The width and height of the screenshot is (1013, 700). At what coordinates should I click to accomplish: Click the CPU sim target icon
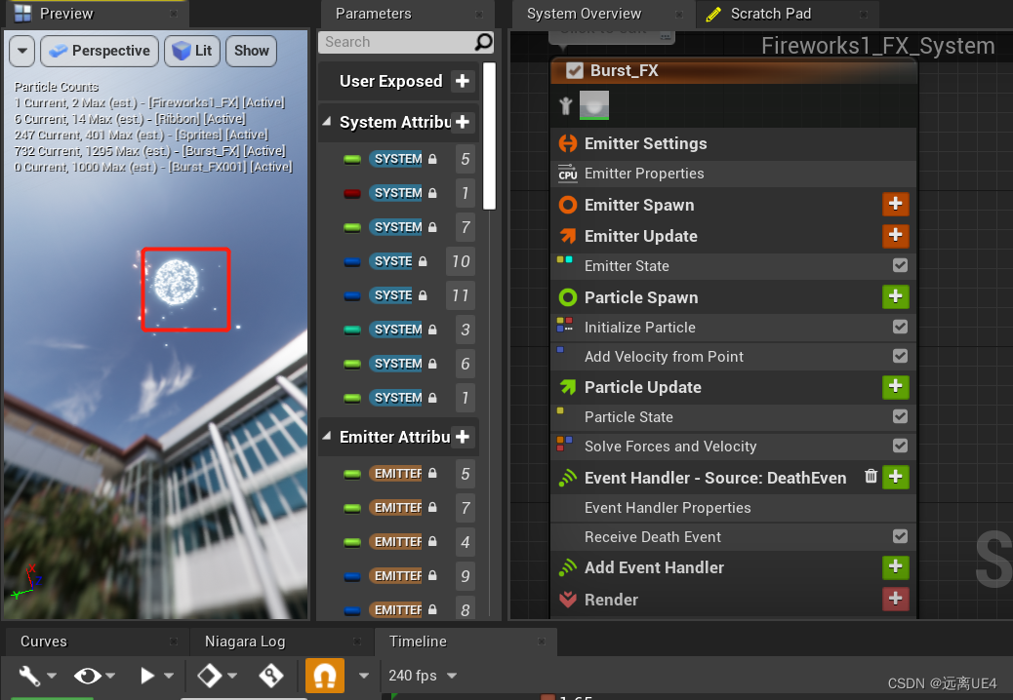pos(568,174)
